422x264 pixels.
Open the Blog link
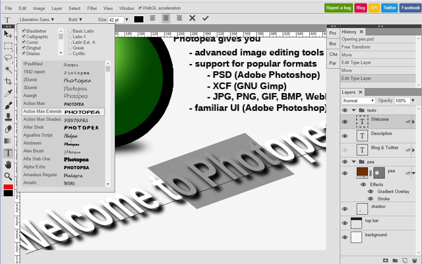pos(361,8)
